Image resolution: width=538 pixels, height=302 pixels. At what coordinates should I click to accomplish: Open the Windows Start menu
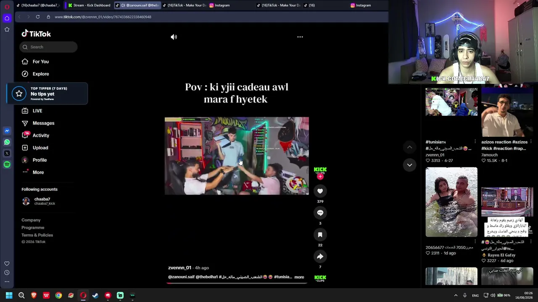coord(9,295)
